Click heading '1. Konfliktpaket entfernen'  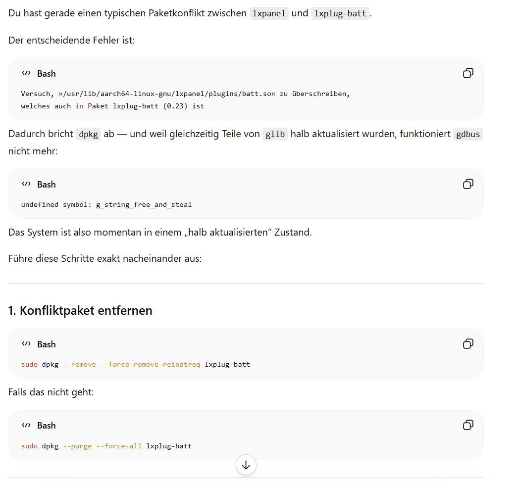pyautogui.click(x=80, y=310)
